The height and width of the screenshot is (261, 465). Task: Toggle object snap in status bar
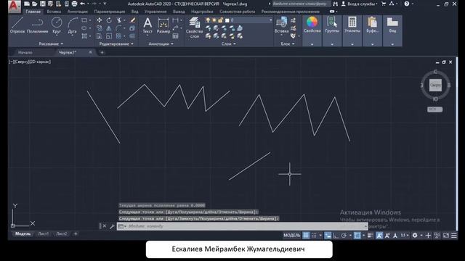357,235
